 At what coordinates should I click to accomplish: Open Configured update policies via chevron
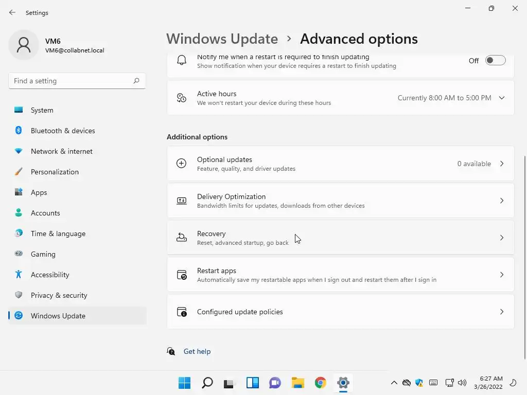point(502,312)
